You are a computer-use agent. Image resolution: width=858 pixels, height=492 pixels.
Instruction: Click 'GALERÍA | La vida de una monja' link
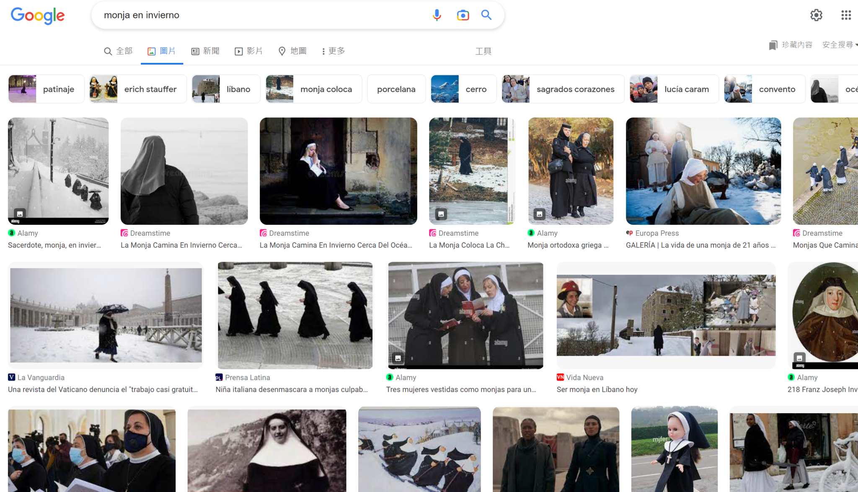click(x=701, y=245)
